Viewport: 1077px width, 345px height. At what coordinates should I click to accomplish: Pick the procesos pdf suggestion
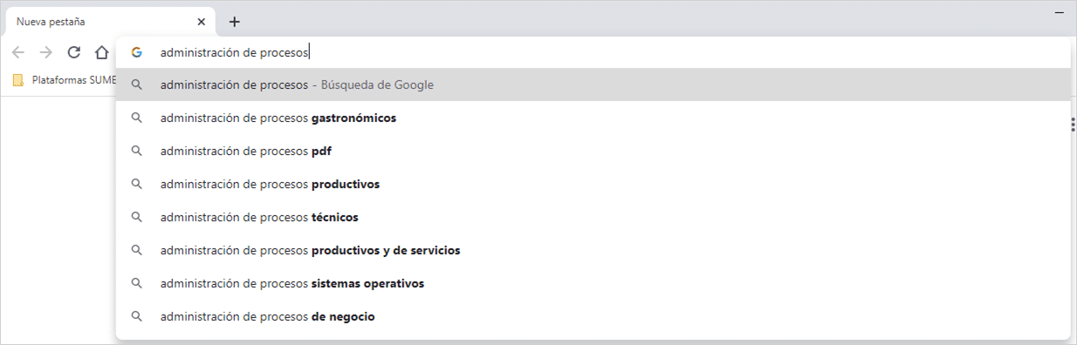593,151
